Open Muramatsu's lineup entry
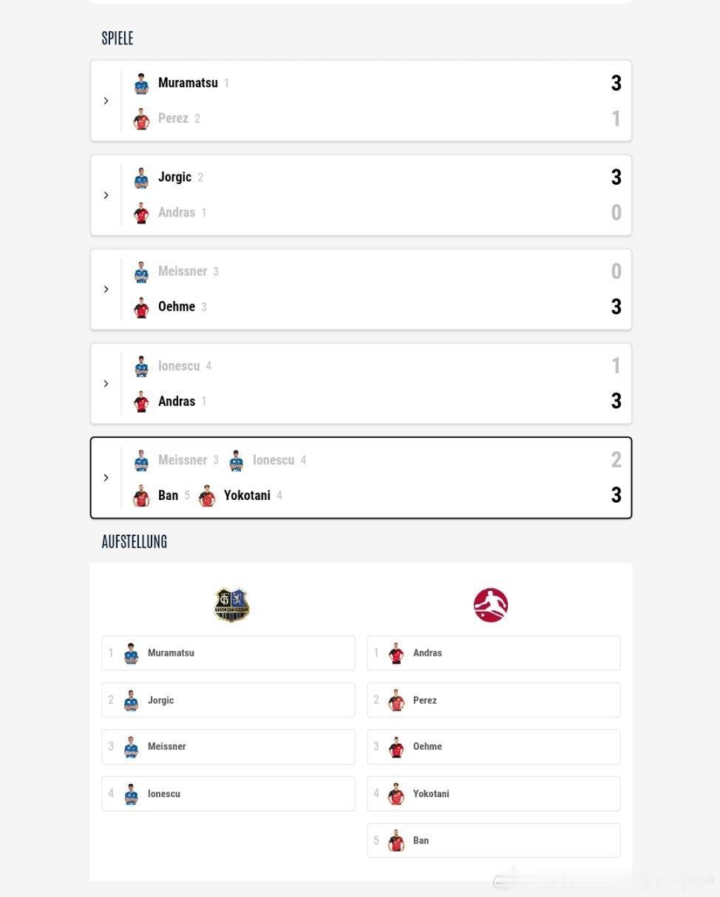Screen dimensions: 720x897 228,653
